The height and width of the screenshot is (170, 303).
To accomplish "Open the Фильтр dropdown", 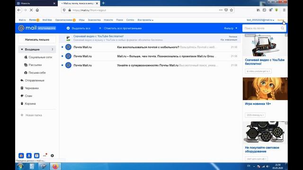I will (231, 28).
